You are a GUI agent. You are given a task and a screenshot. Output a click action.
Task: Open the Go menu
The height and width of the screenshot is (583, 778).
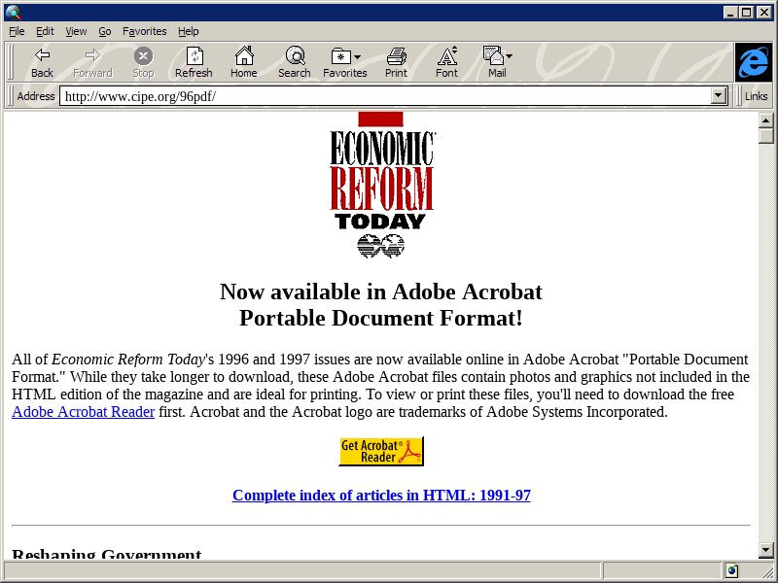(104, 31)
